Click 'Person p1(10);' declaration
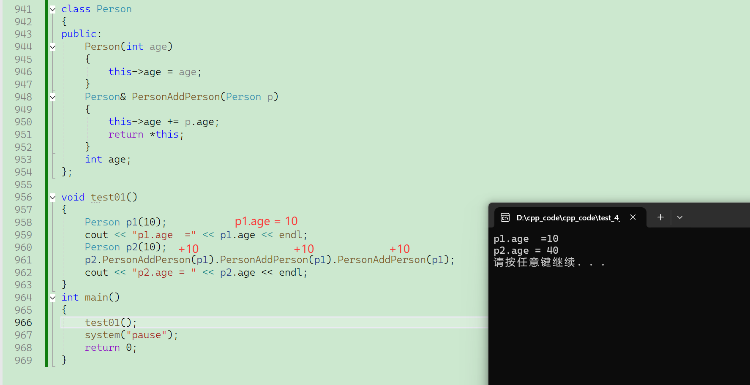This screenshot has height=385, width=750. pyautogui.click(x=125, y=222)
